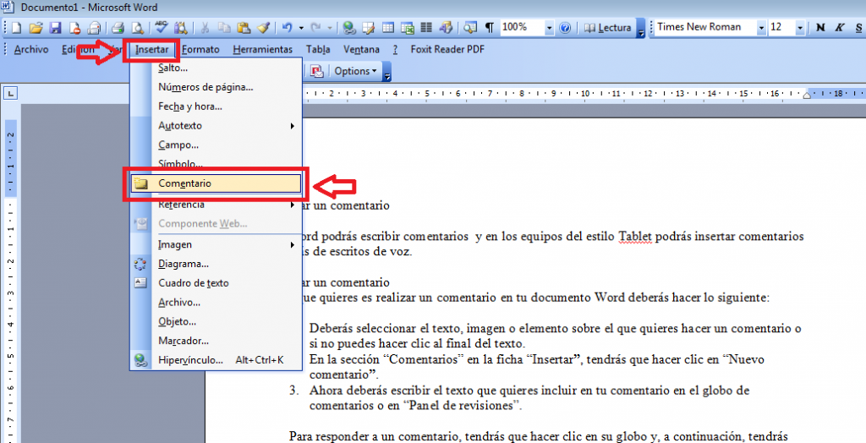The height and width of the screenshot is (443, 866).
Task: Click the underlined word Tablet
Action: coord(634,237)
